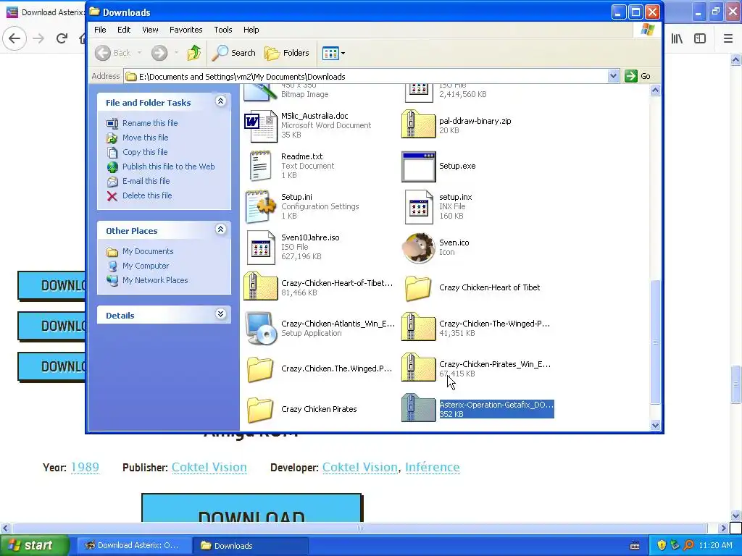Viewport: 742px width, 556px height.
Task: Click the security shield tray icon
Action: pyautogui.click(x=662, y=546)
